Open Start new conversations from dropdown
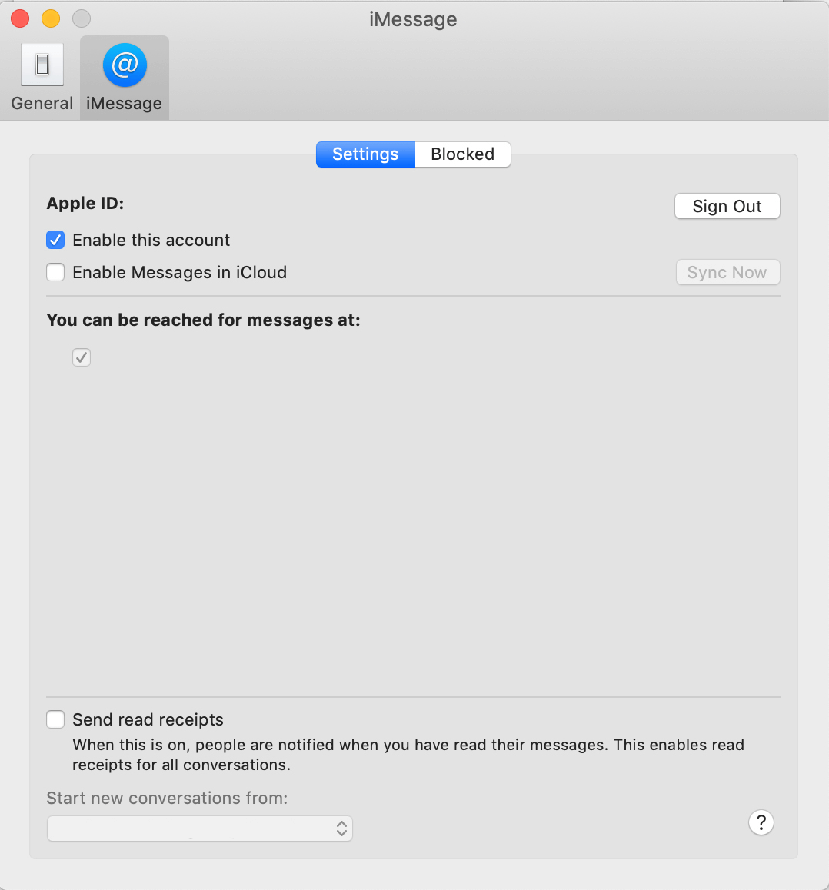829x890 pixels. [200, 829]
